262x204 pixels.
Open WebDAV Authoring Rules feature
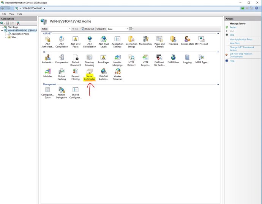[103, 74]
